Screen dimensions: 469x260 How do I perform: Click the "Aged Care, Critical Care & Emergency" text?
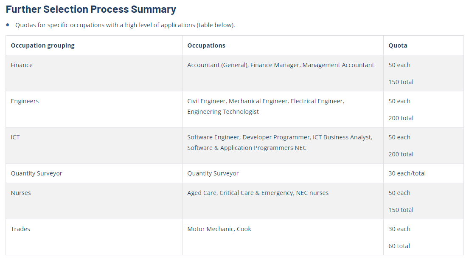click(x=258, y=193)
